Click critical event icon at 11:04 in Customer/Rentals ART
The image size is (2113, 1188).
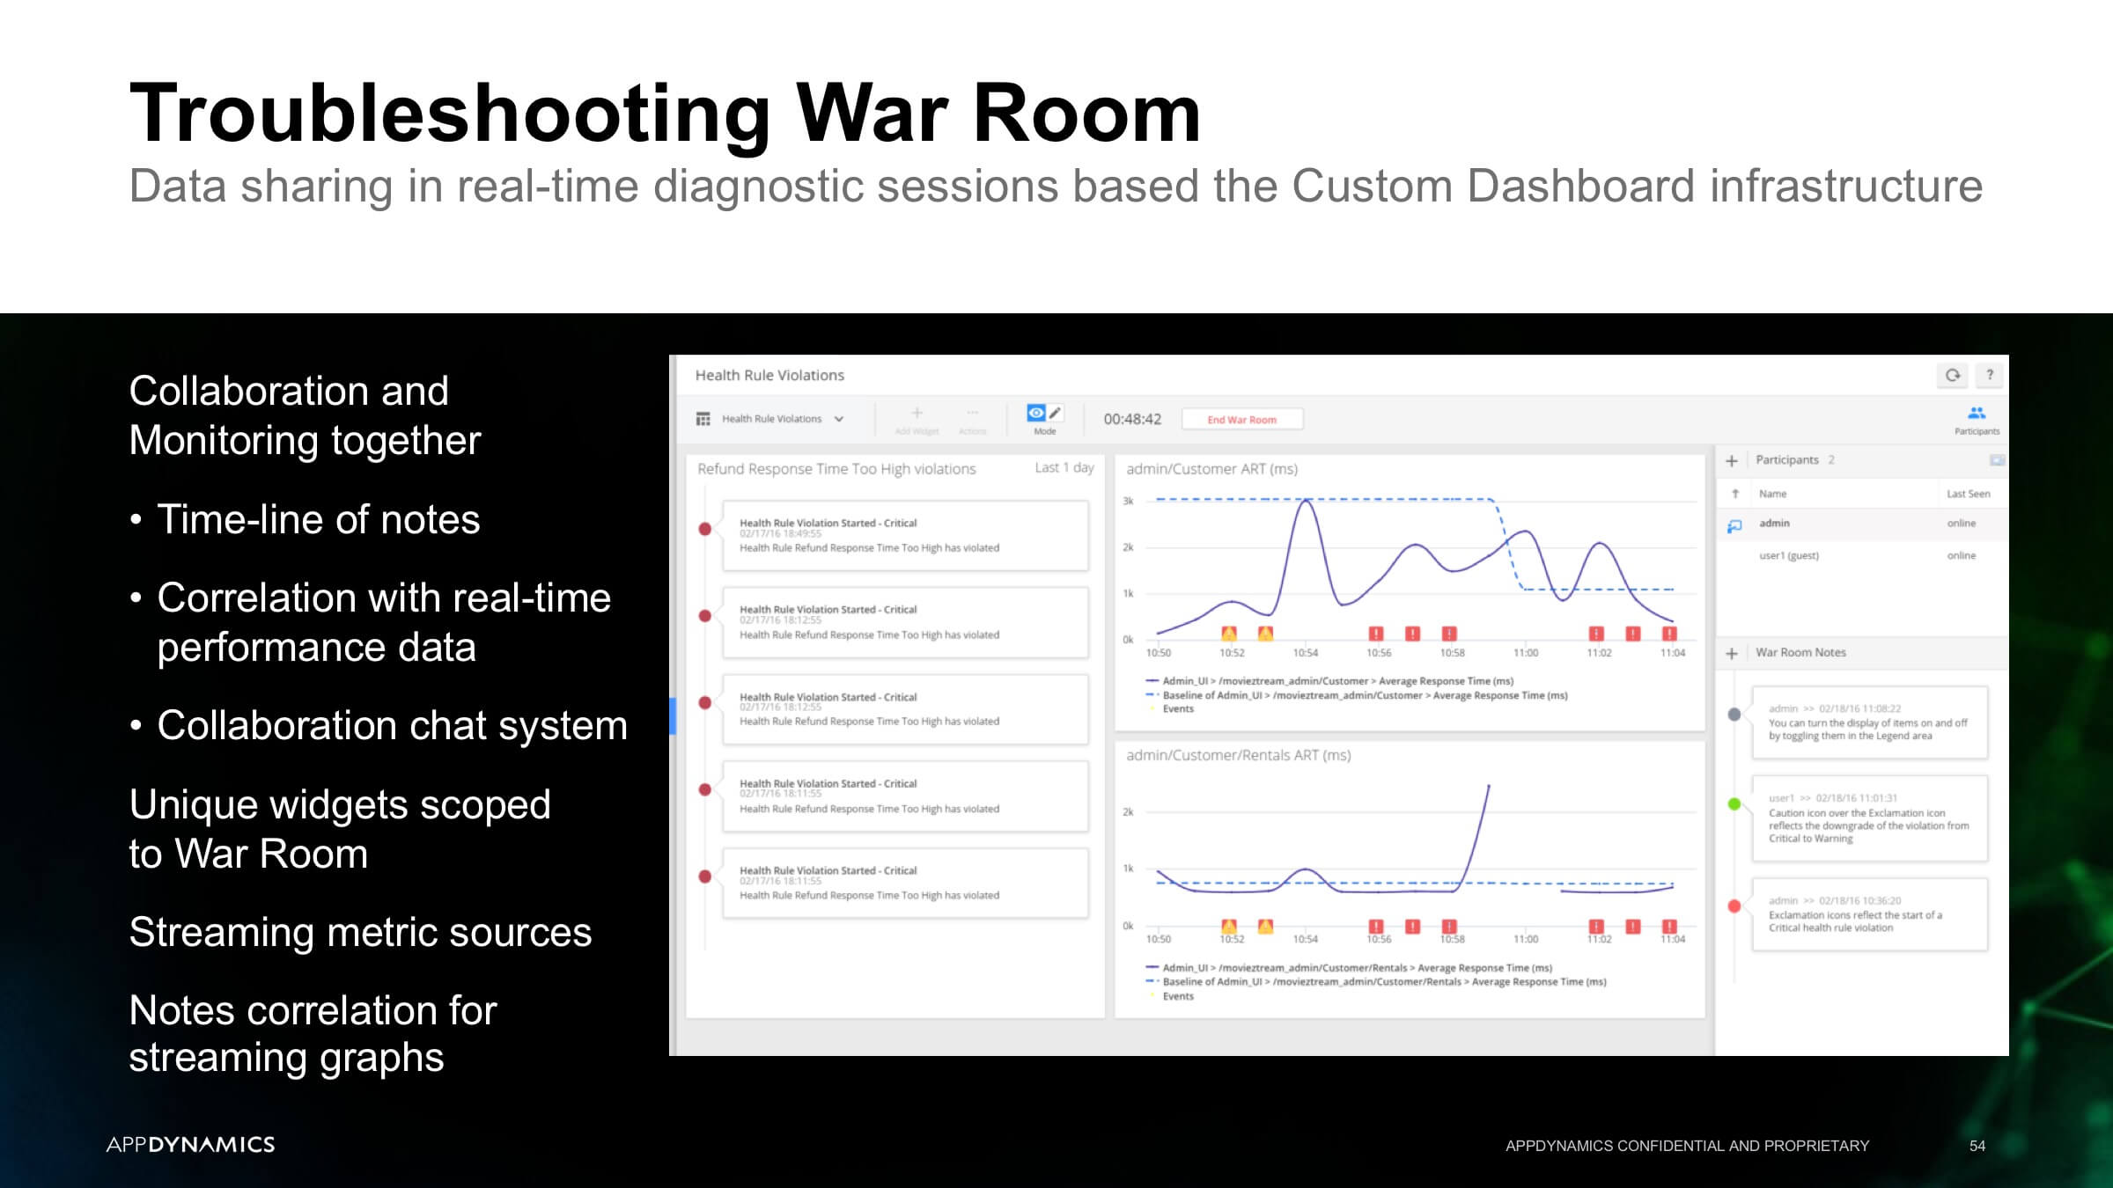click(x=1669, y=926)
